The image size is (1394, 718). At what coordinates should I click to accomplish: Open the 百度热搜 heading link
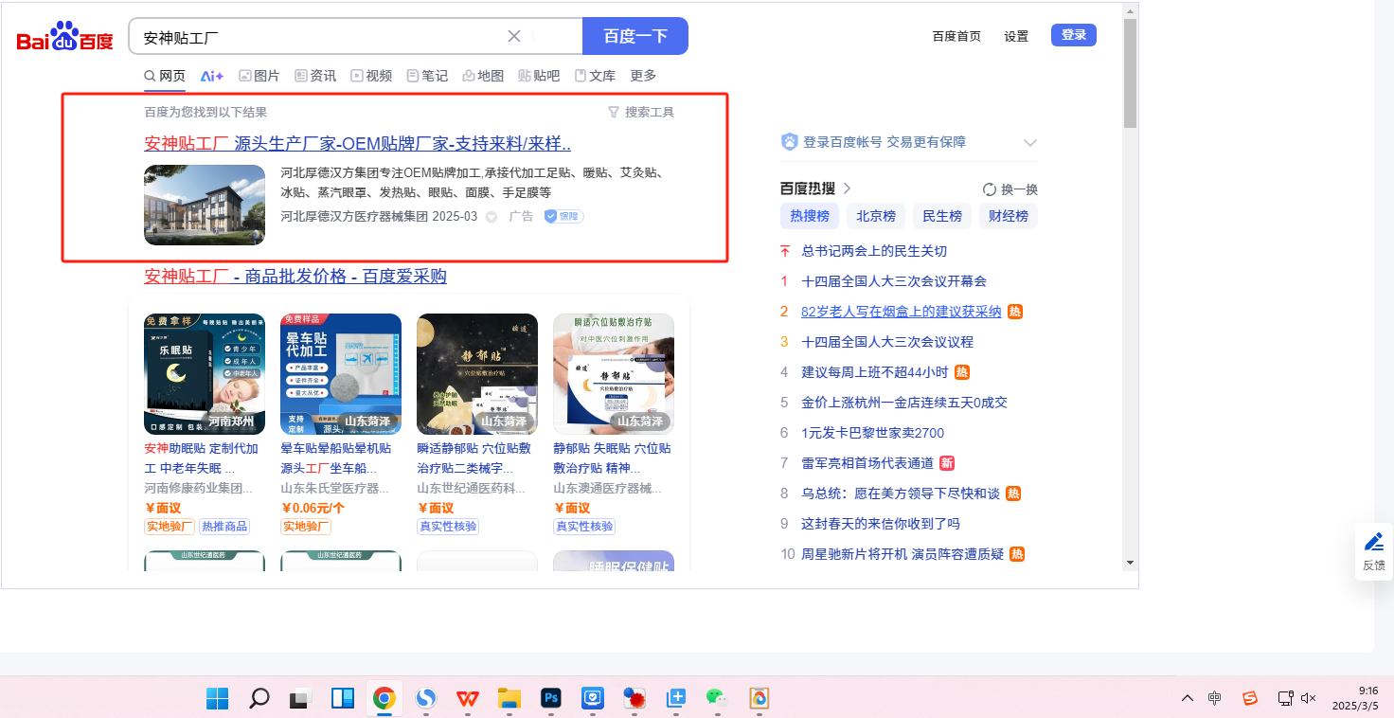(815, 188)
